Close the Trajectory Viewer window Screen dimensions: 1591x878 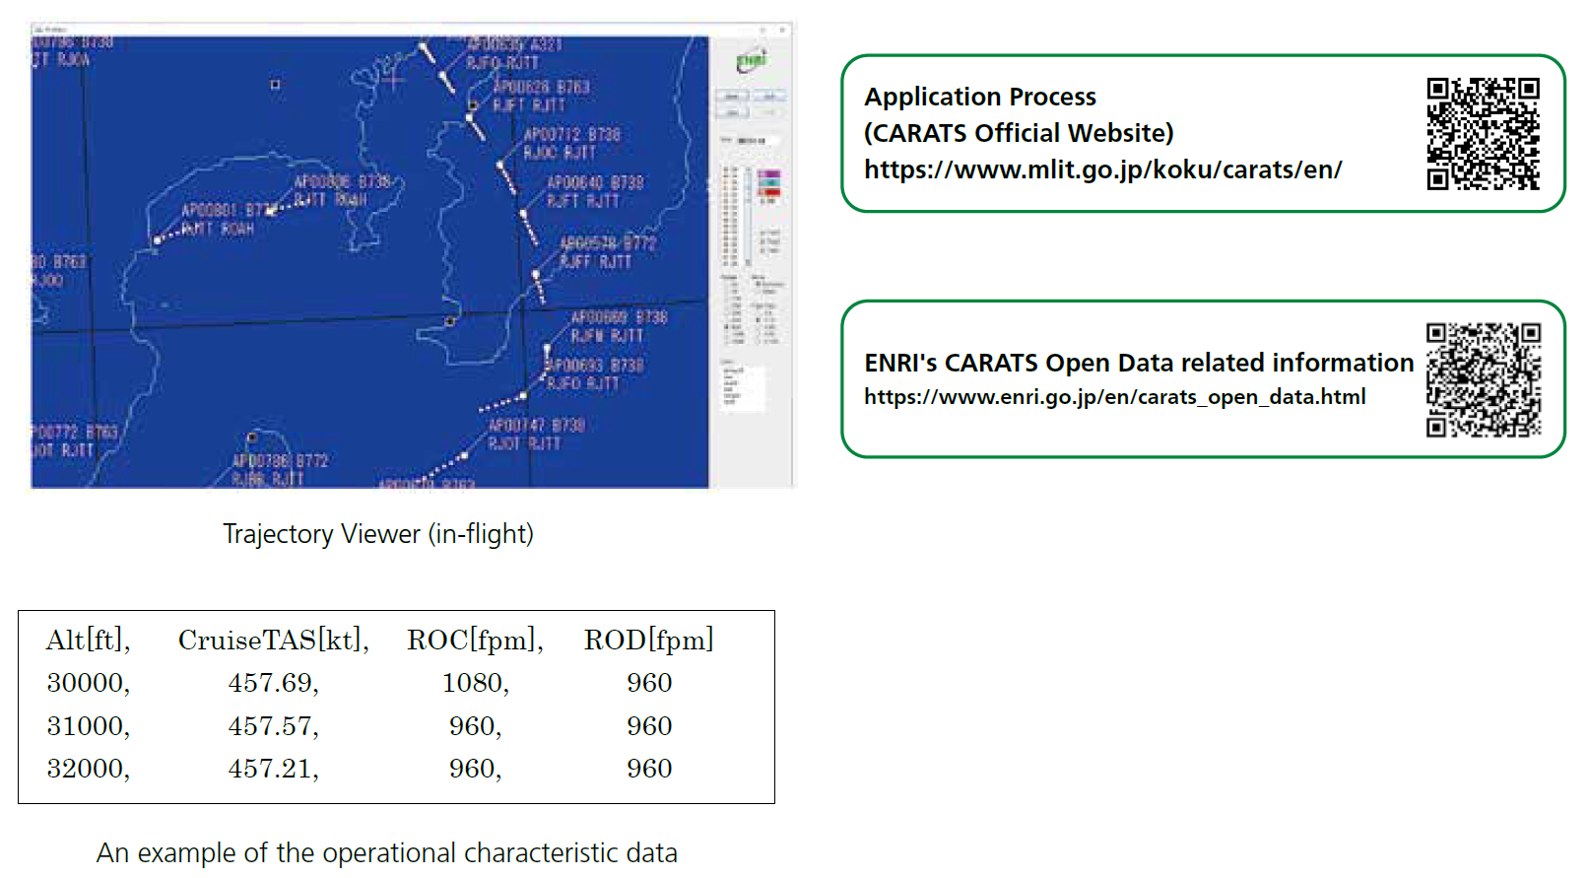tap(783, 30)
